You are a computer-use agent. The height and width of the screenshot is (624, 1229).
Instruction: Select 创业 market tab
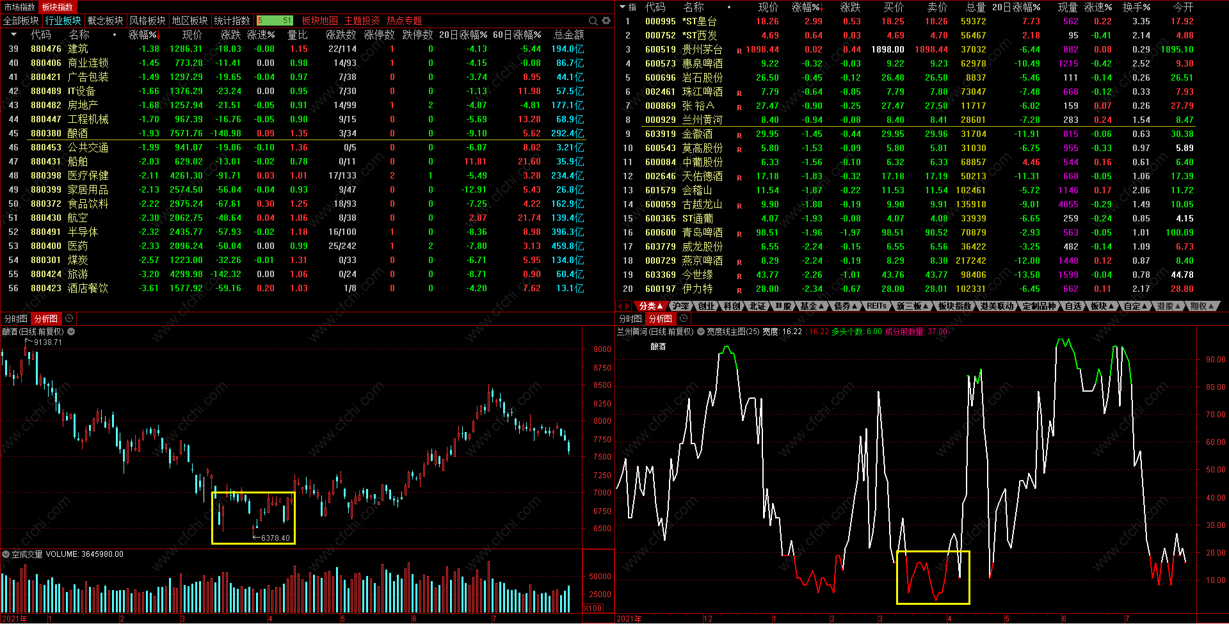pyautogui.click(x=706, y=306)
